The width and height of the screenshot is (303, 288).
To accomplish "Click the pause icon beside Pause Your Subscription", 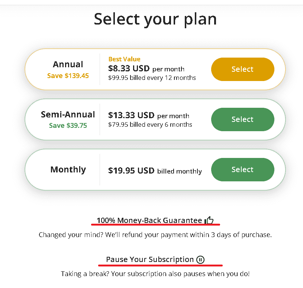I will click(200, 259).
